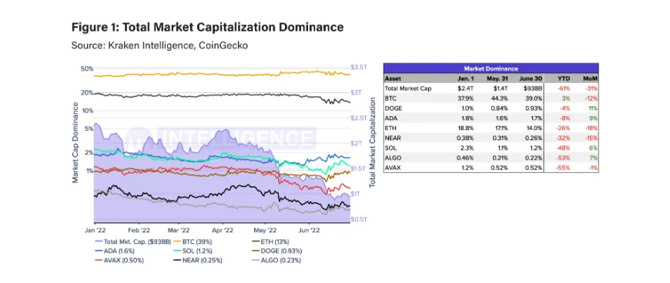The width and height of the screenshot is (670, 283).
Task: Click the June 30 column header
Action: 531,78
